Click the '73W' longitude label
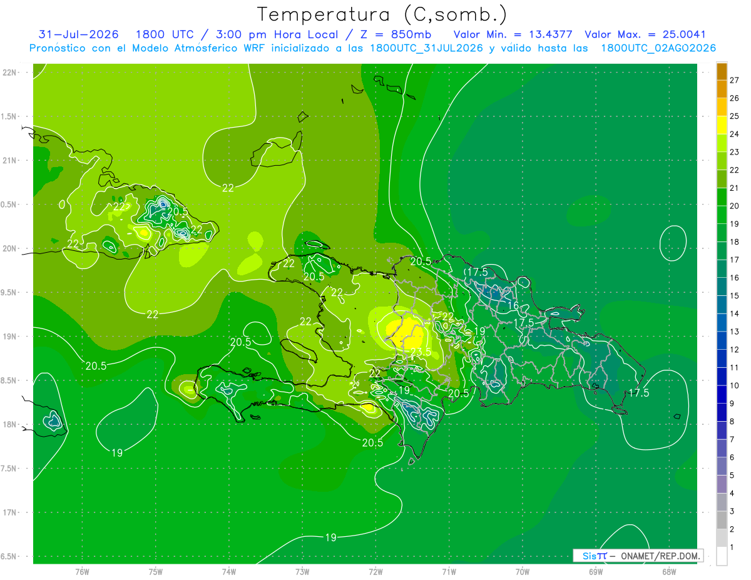Image resolution: width=751 pixels, height=580 pixels. coord(302,571)
